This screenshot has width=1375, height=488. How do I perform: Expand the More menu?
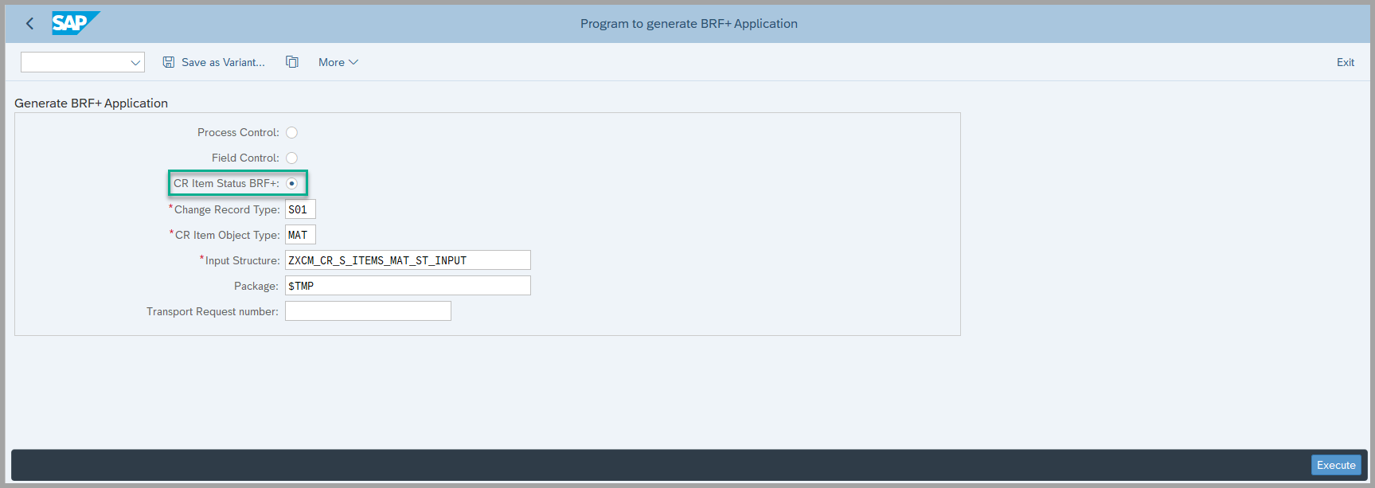(x=338, y=62)
